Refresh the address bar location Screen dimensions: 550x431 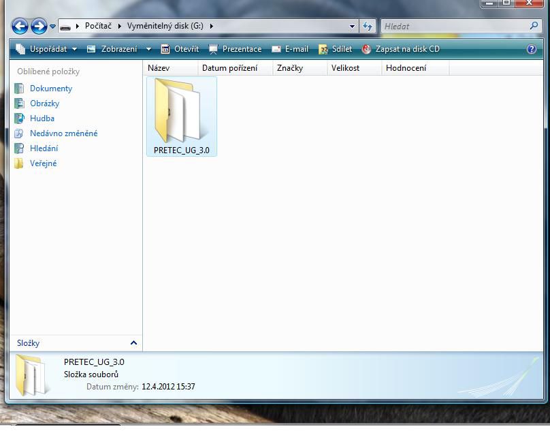368,27
